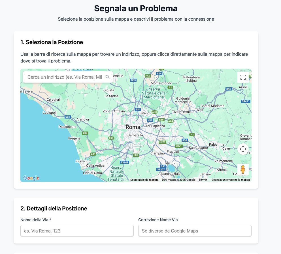This screenshot has width=281, height=254.
Task: Open Scorciatoie da tastiera link
Action: (x=144, y=180)
